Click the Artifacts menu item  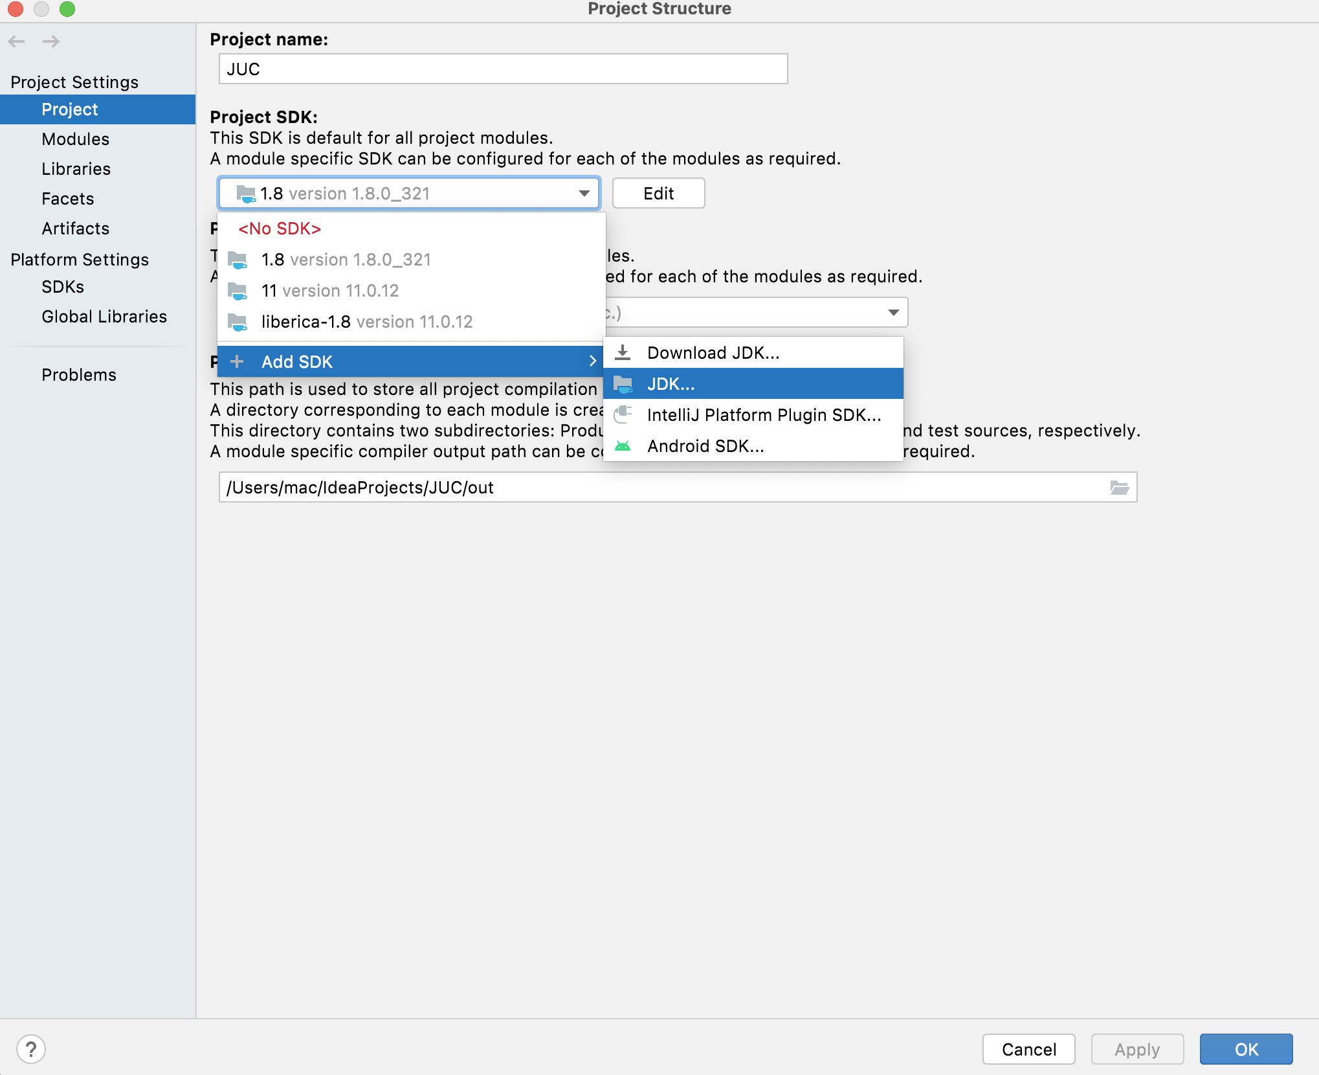[x=74, y=227]
